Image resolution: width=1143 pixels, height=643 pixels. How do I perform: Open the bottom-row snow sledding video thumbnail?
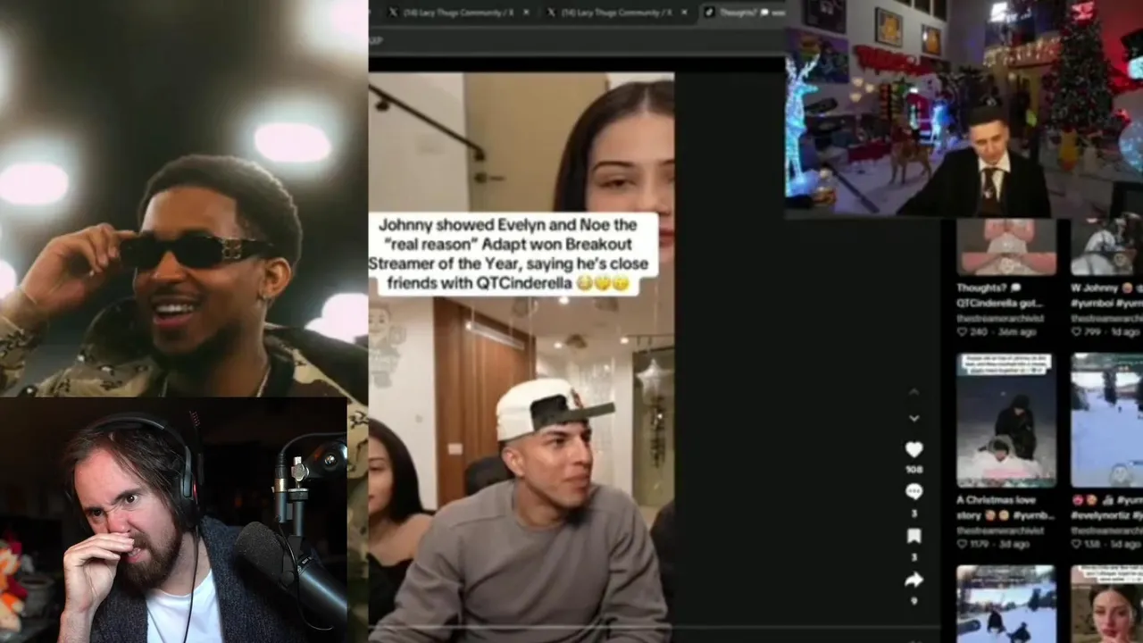(1006, 604)
